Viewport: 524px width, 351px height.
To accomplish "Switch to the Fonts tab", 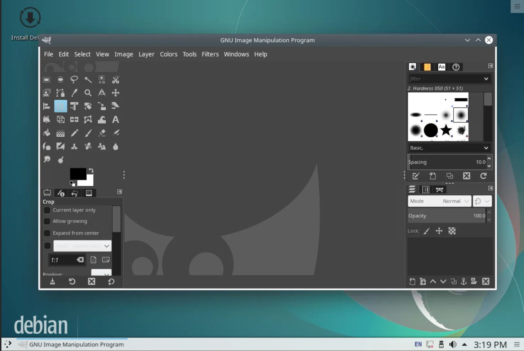I will 442,67.
